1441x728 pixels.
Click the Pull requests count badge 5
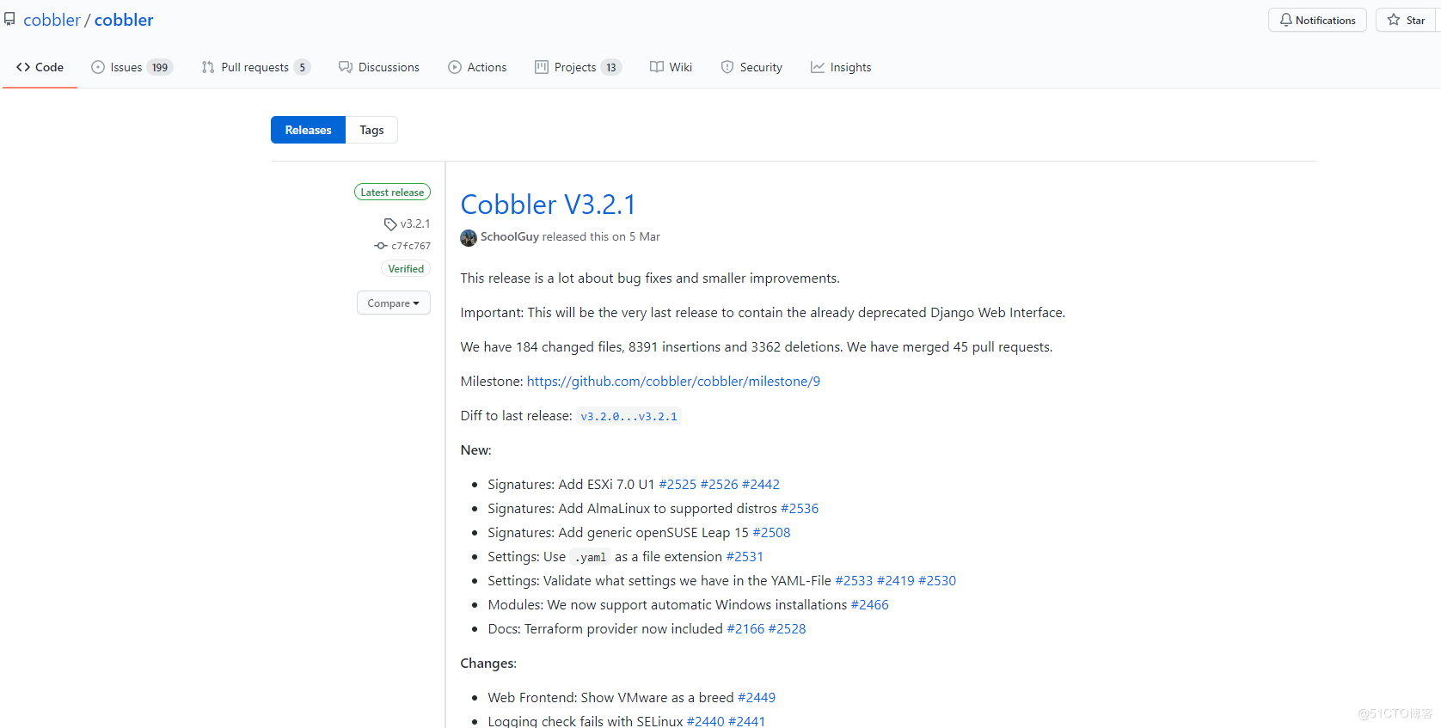tap(302, 67)
